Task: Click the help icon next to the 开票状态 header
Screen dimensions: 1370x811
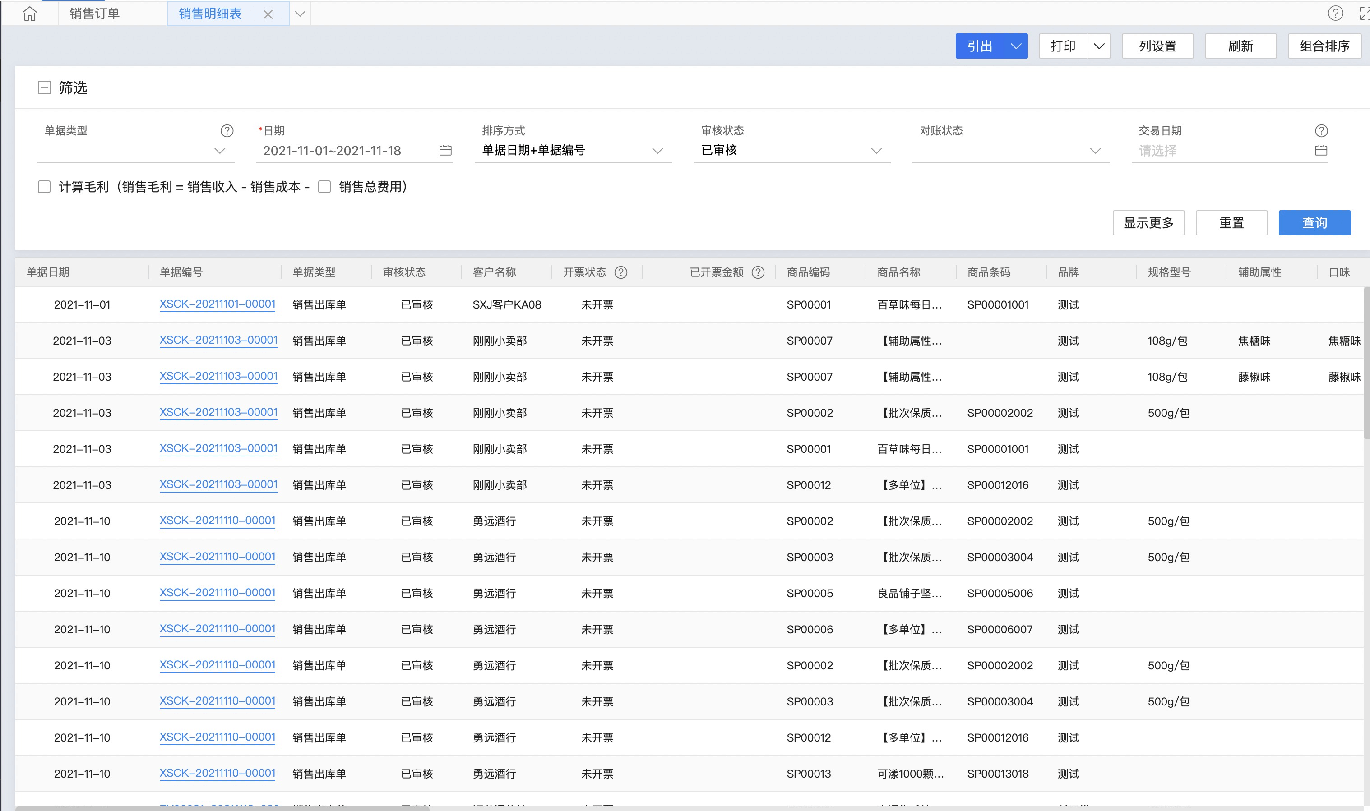Action: tap(620, 272)
